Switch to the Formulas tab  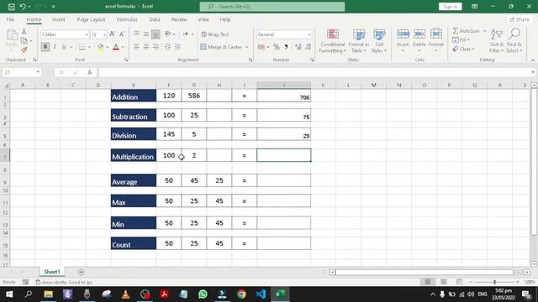coord(127,19)
